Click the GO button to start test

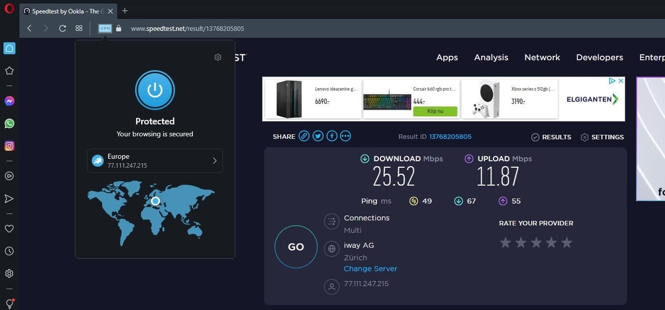(296, 247)
